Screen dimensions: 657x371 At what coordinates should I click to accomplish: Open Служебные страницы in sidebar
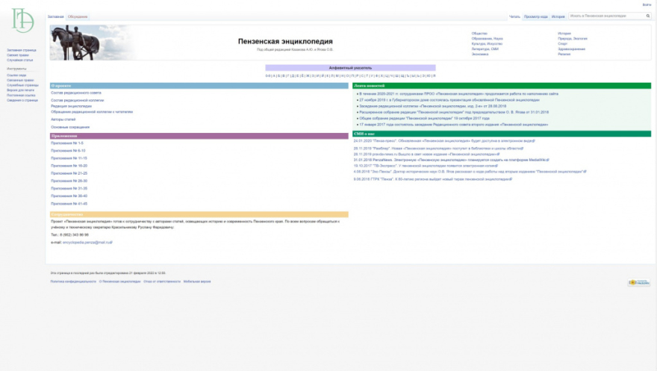22,85
